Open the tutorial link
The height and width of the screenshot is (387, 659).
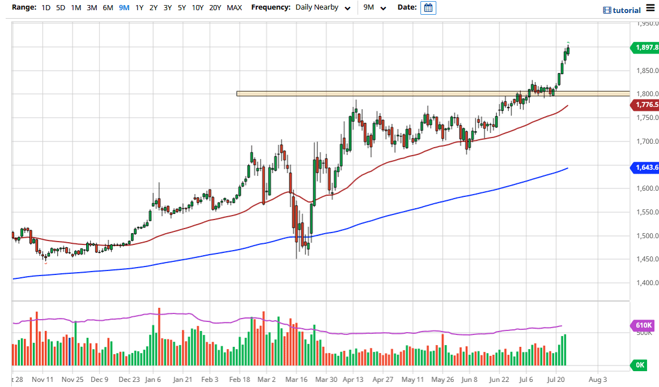[627, 11]
